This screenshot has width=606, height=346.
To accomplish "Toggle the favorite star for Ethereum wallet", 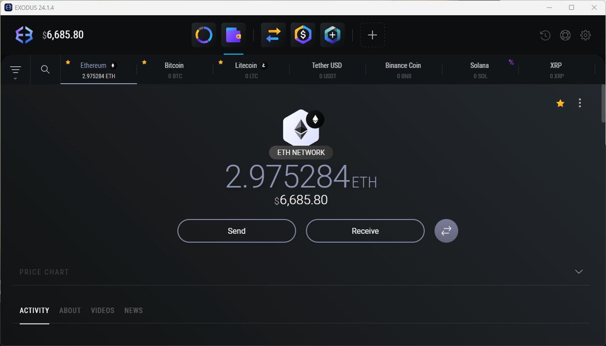I will (x=560, y=103).
